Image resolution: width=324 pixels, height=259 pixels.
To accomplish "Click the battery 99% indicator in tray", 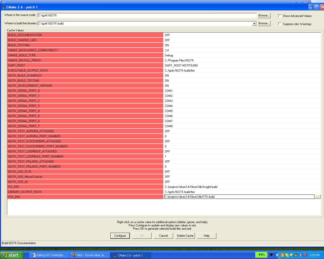I will coord(261,255).
